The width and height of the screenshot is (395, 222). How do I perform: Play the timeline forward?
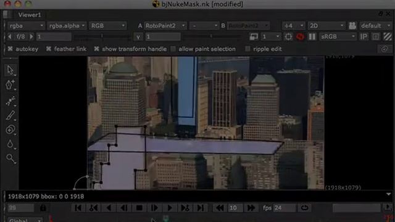170,208
